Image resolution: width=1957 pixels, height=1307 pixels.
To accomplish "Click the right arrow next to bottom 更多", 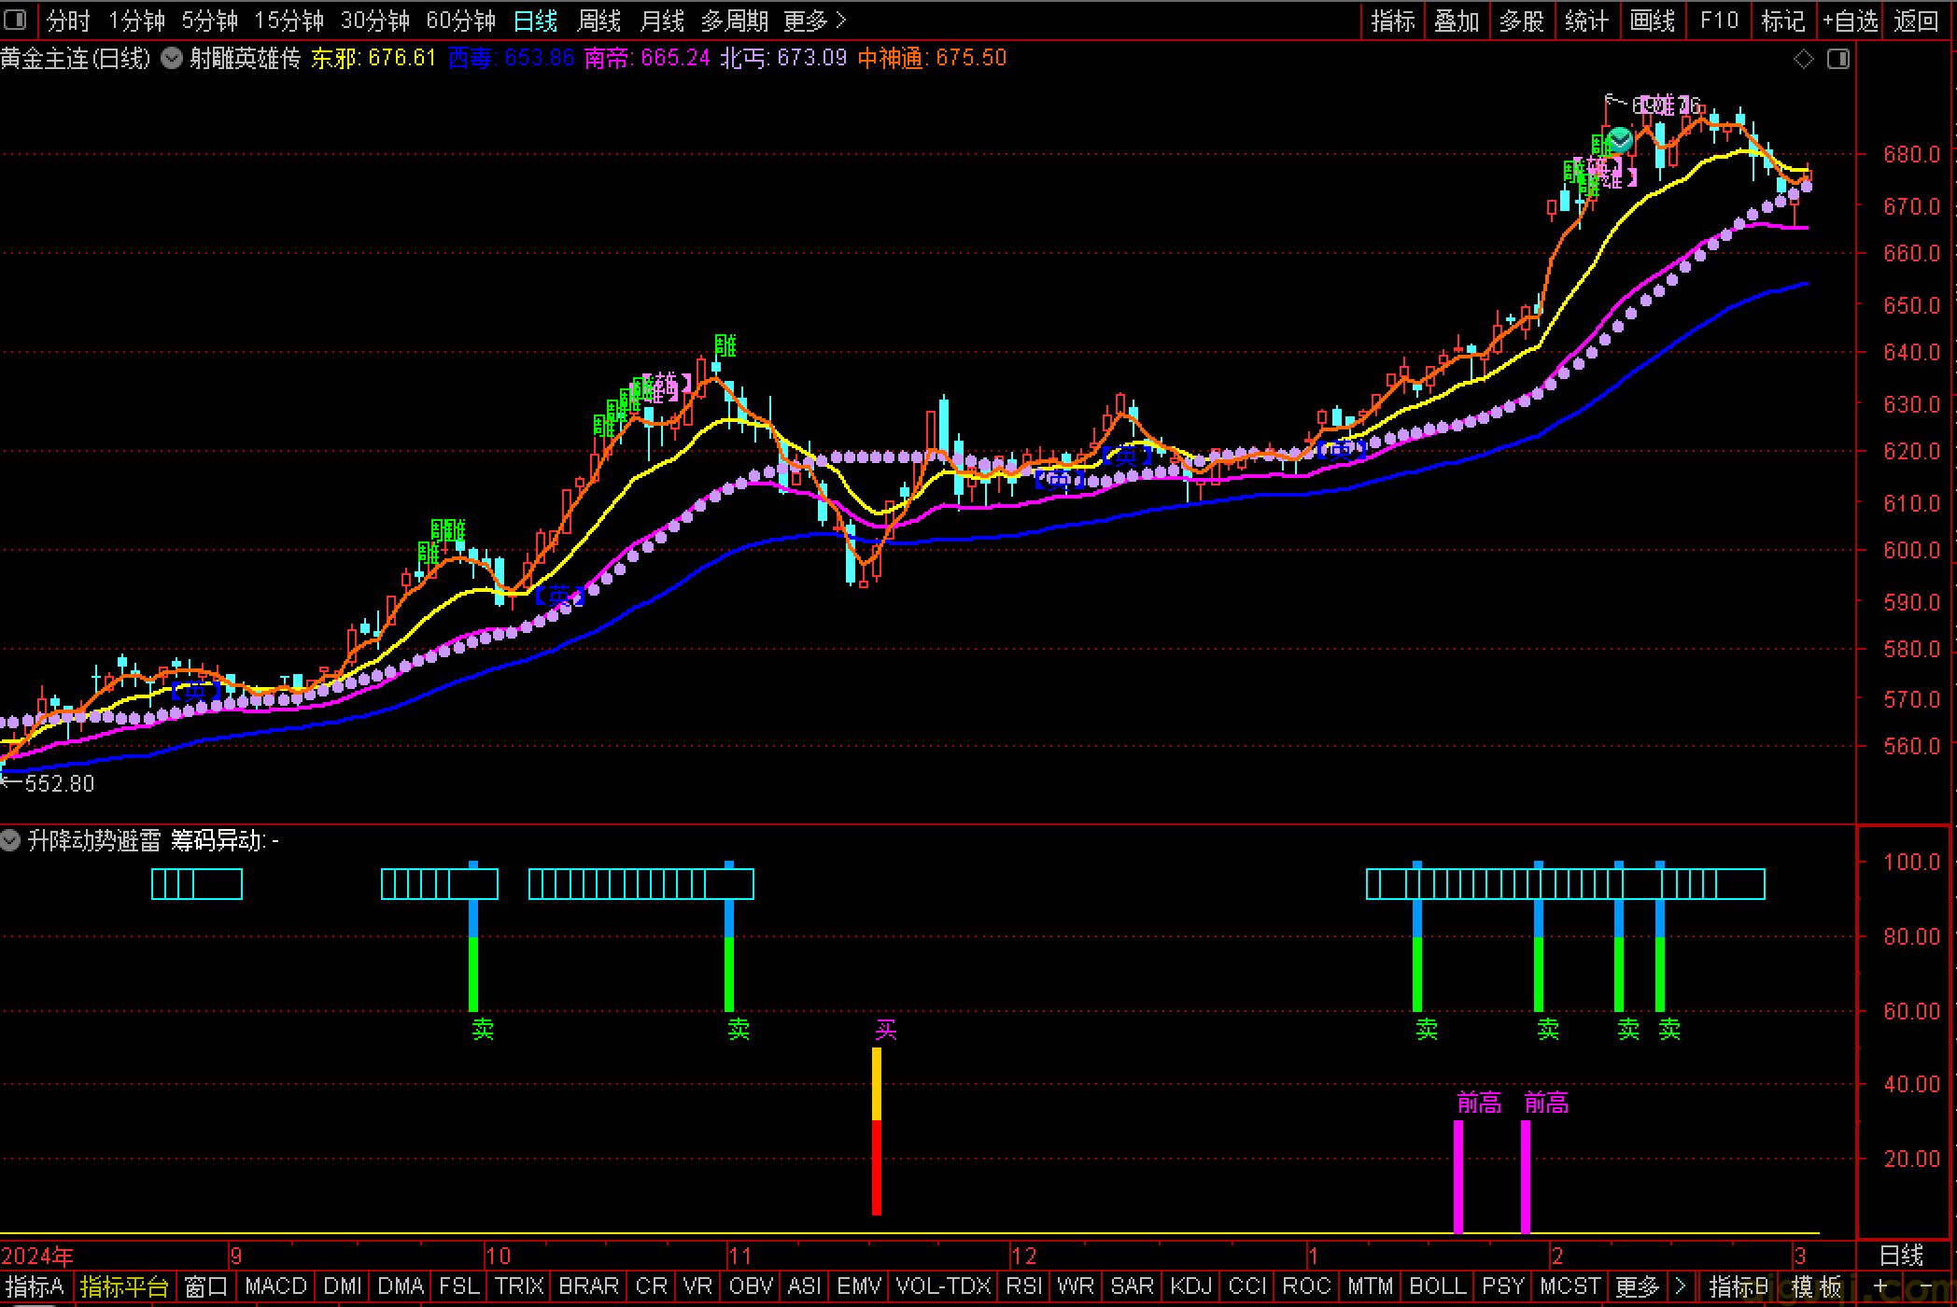I will pyautogui.click(x=1681, y=1286).
